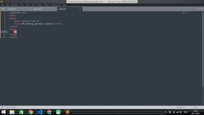Click the closing </html> tag

(x=13, y=37)
